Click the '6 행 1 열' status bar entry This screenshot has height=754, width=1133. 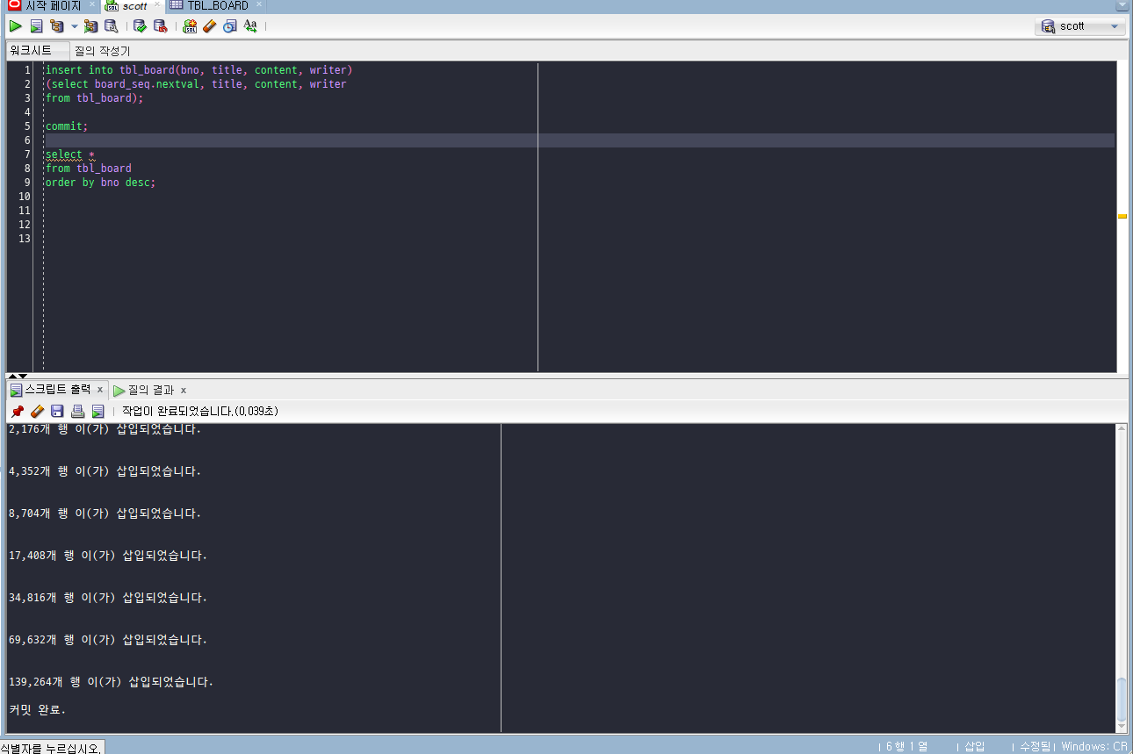pyautogui.click(x=906, y=746)
